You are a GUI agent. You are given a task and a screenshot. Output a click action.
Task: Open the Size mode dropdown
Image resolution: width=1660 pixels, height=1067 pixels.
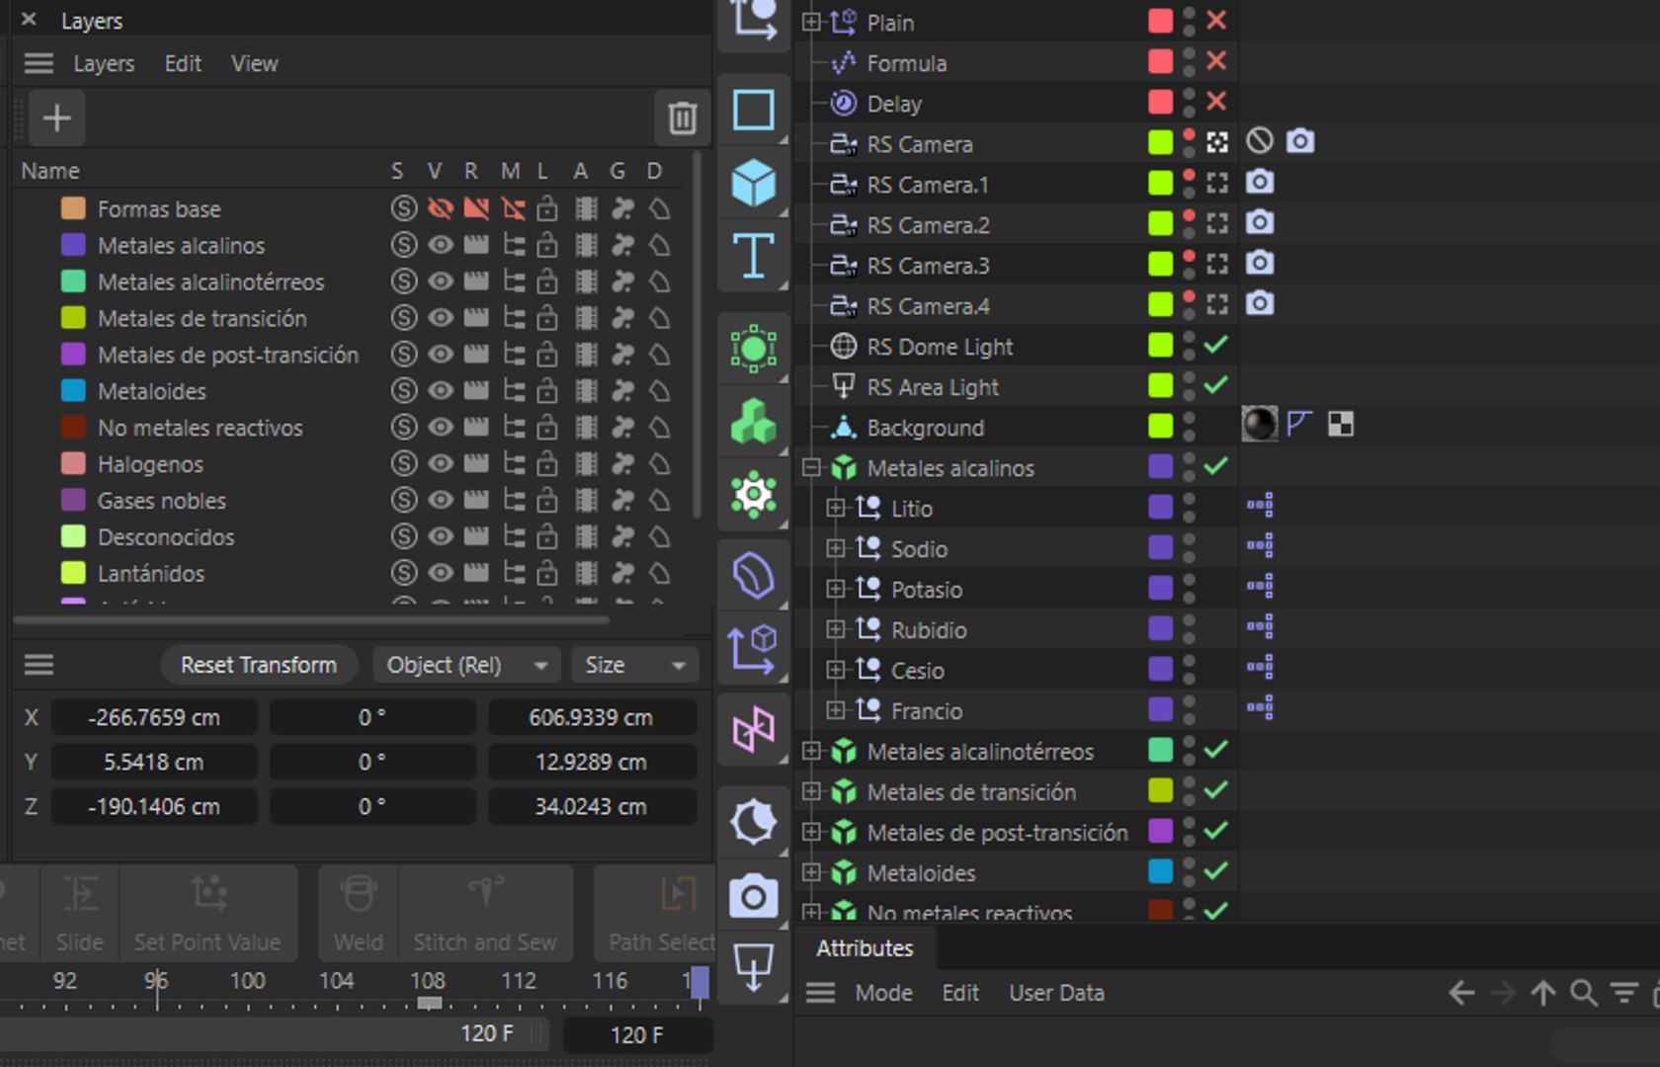(x=634, y=665)
